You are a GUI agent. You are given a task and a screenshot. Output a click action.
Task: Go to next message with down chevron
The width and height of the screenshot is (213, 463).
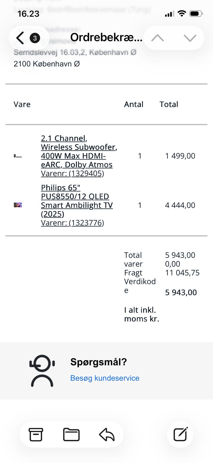point(190,38)
